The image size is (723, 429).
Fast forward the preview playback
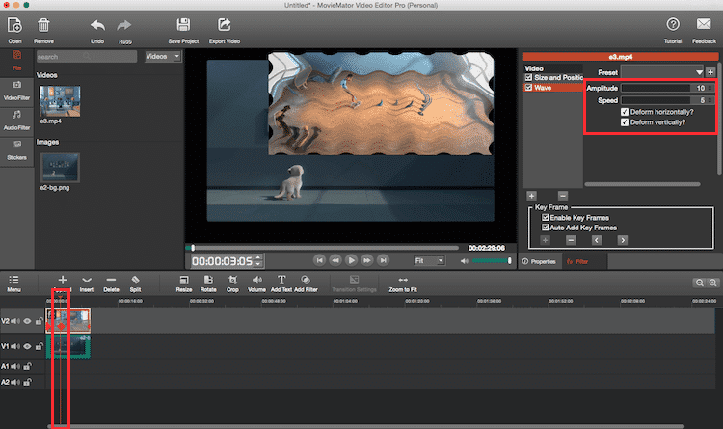pyautogui.click(x=367, y=260)
